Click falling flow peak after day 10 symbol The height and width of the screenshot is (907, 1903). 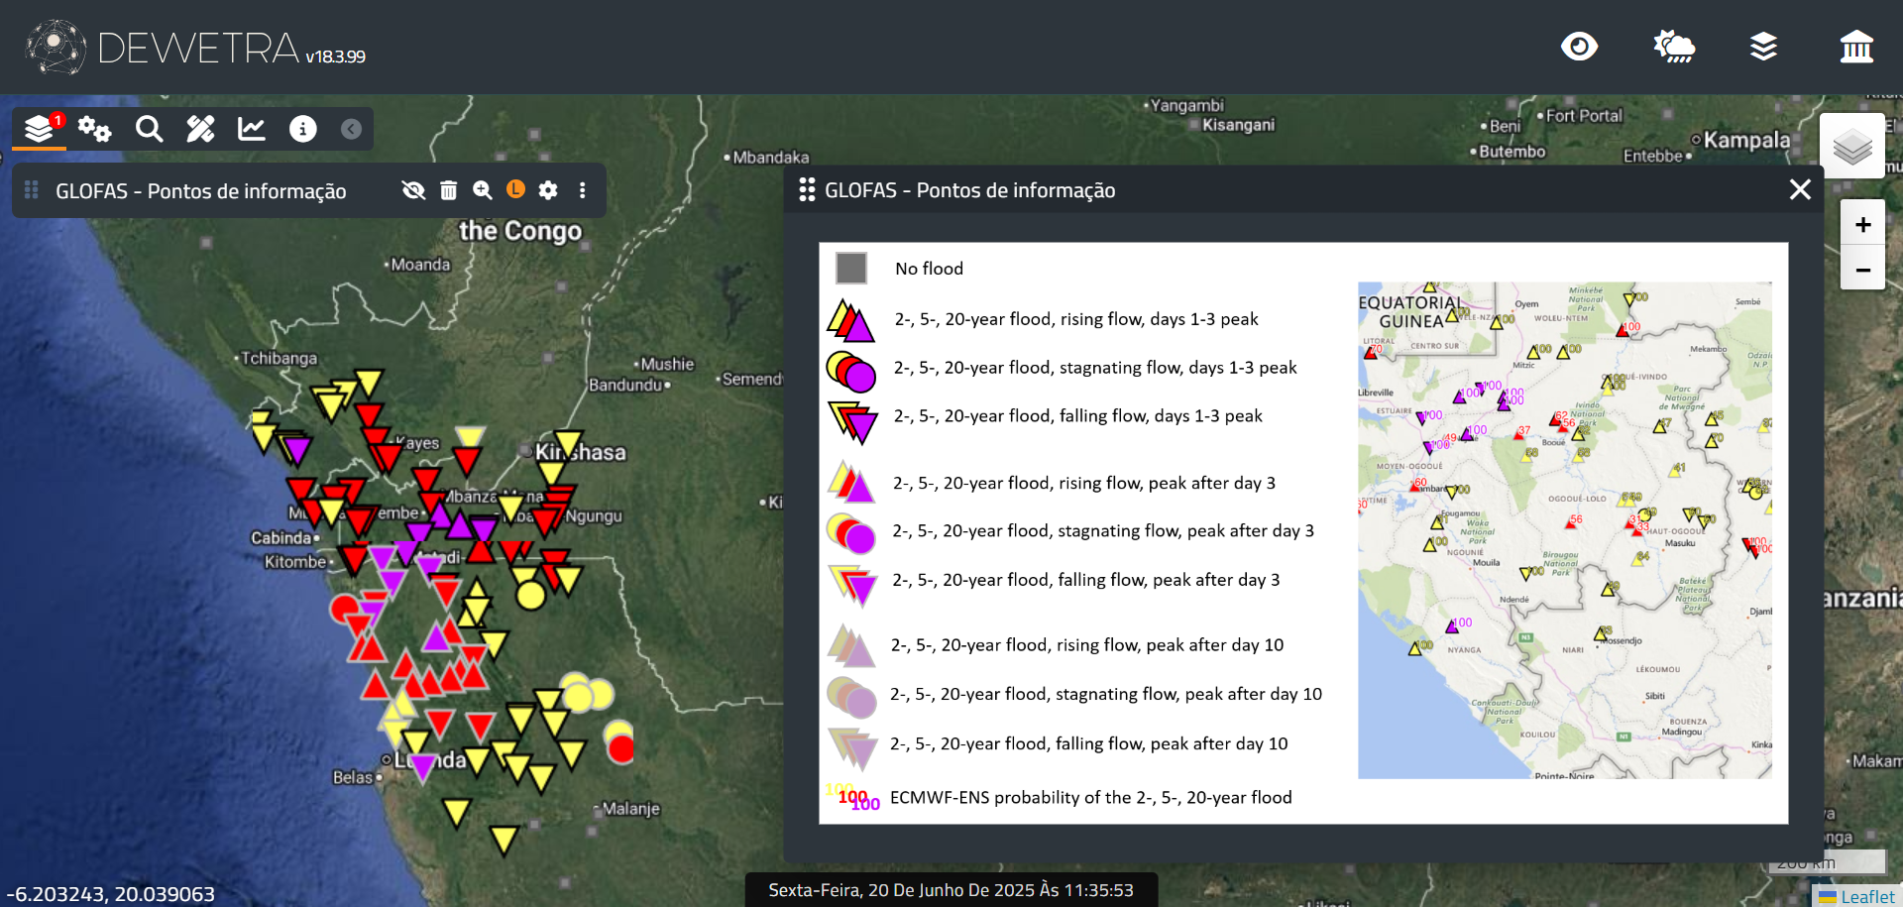click(853, 748)
